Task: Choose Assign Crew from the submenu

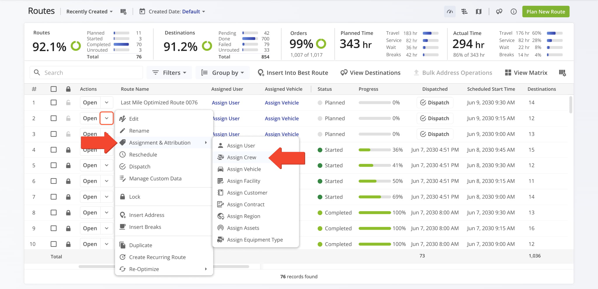Action: 256,157
